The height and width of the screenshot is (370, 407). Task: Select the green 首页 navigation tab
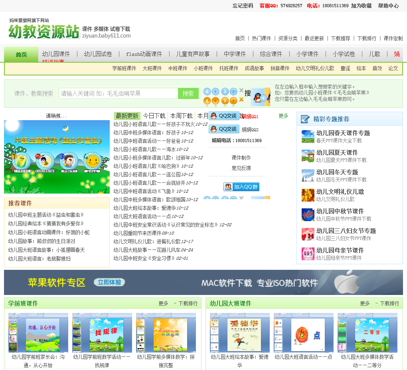point(21,55)
